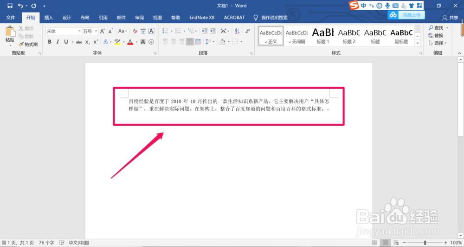Open the underline style dropdown arrow
This screenshot has height=247, width=464.
(x=72, y=42)
